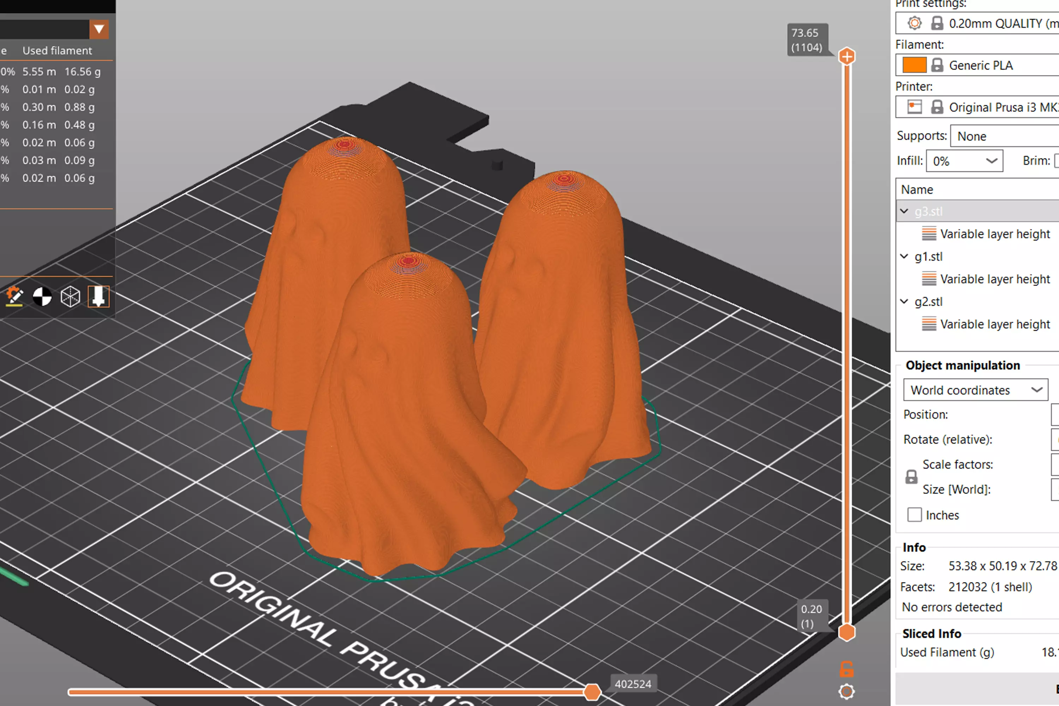The image size is (1059, 706).
Task: Toggle the center of gravity icon
Action: 42,297
